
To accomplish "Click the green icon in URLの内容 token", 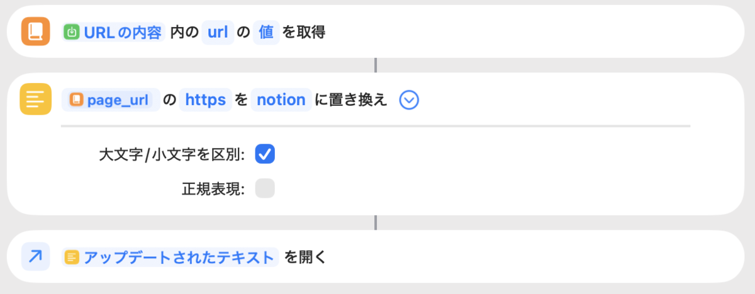I will coord(72,32).
